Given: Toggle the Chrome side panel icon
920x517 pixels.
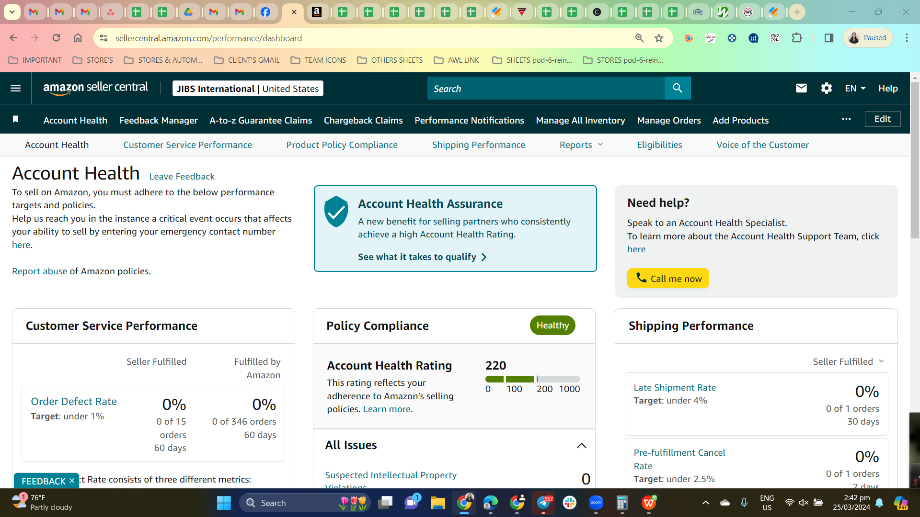Looking at the screenshot, I should [828, 38].
